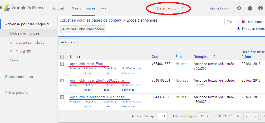The image size is (265, 123).
Task: Click the Google AdSense logo
Action: (x=24, y=8)
